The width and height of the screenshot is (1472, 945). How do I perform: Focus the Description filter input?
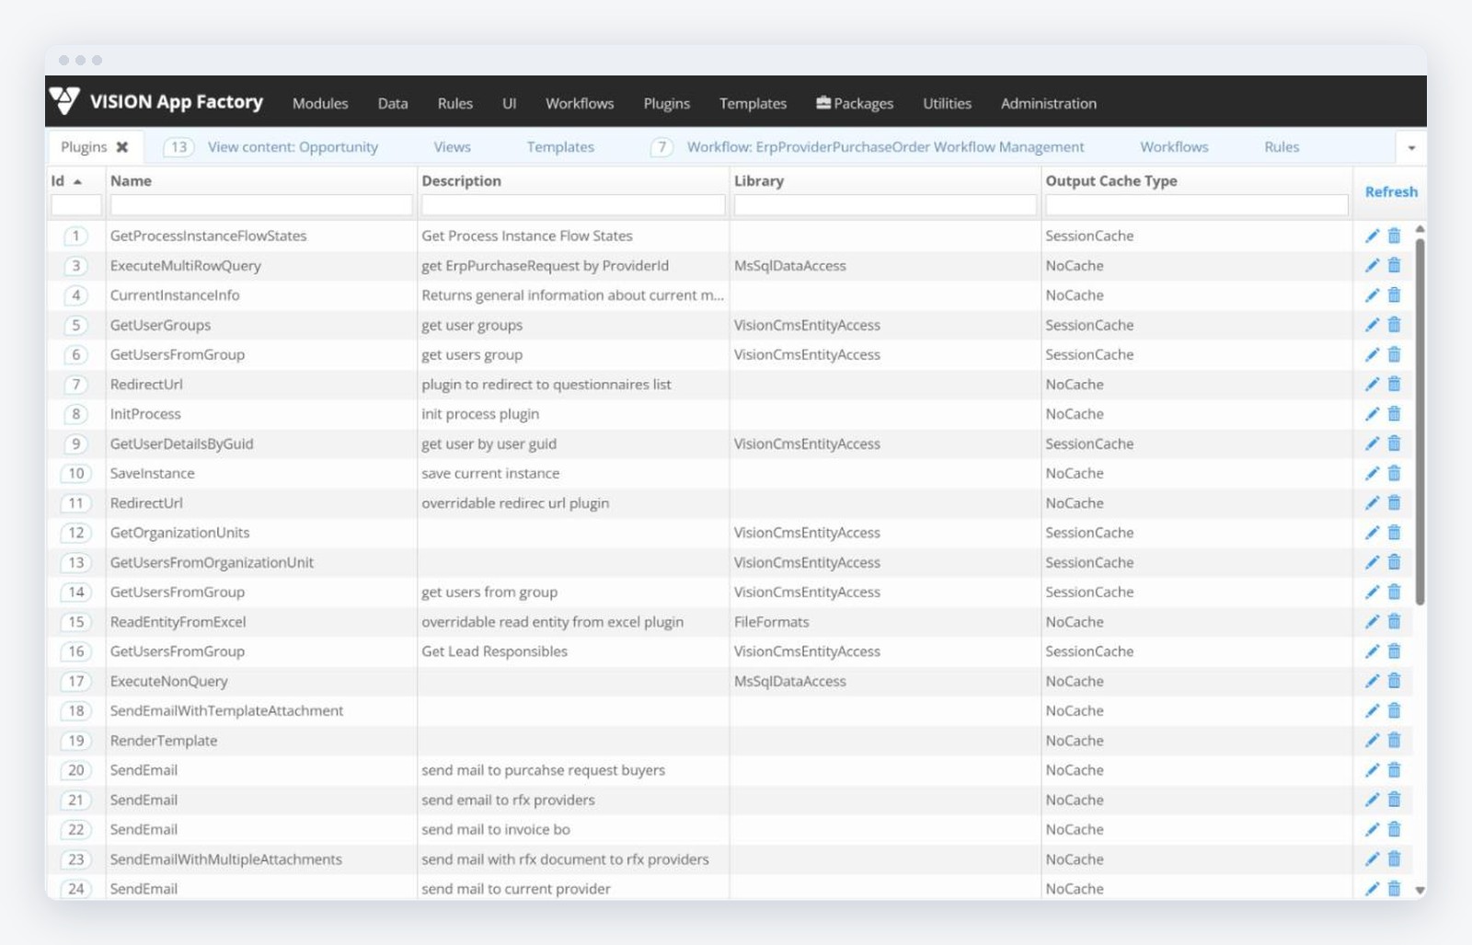pos(573,205)
